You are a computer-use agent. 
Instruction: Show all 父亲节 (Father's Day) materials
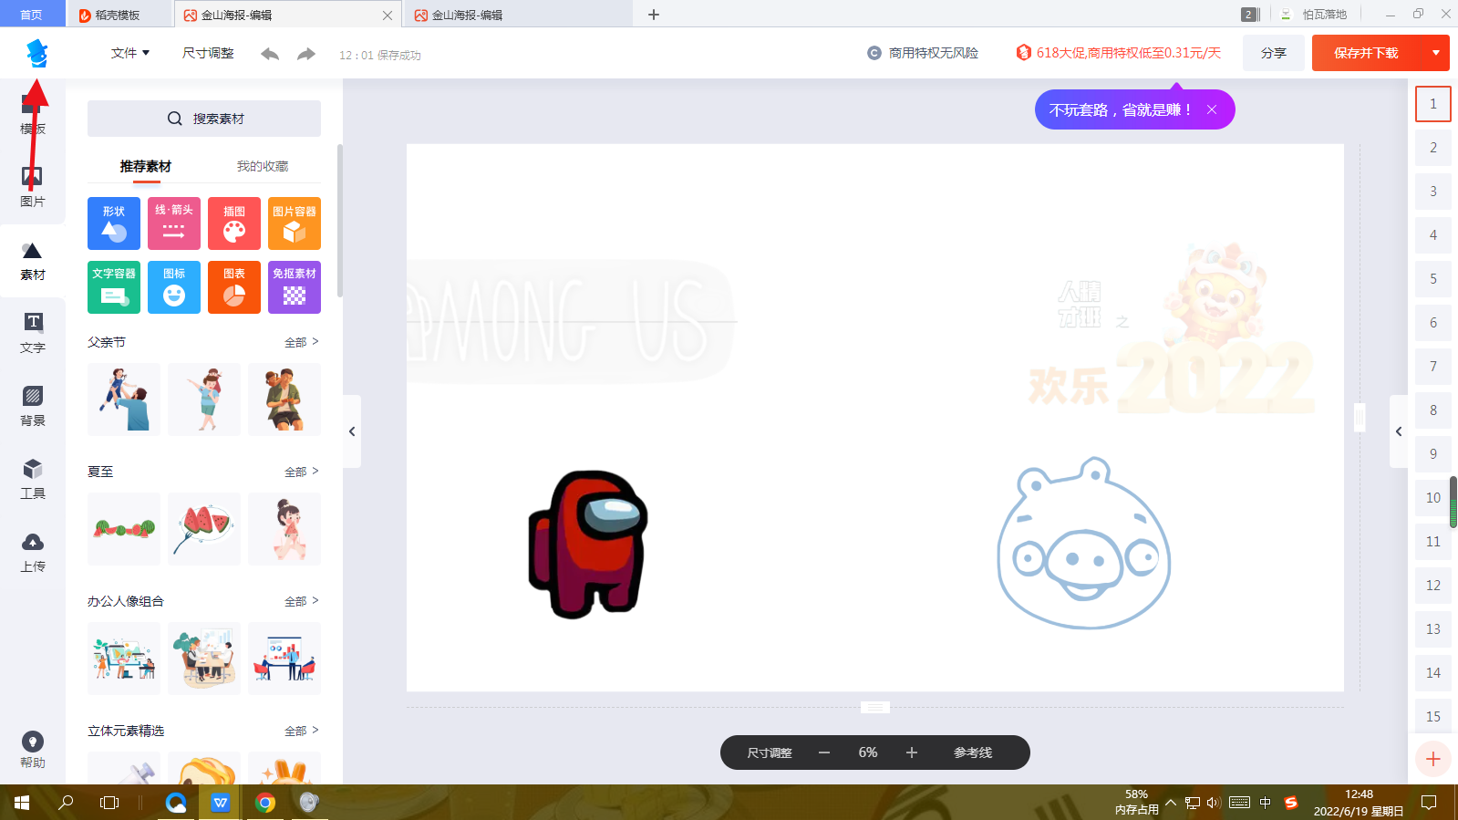(302, 342)
